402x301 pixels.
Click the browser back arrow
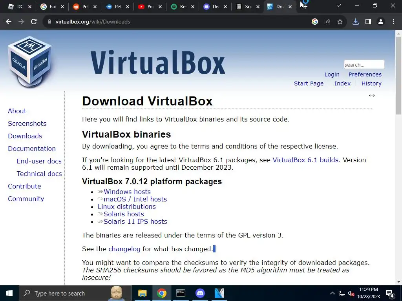9,22
